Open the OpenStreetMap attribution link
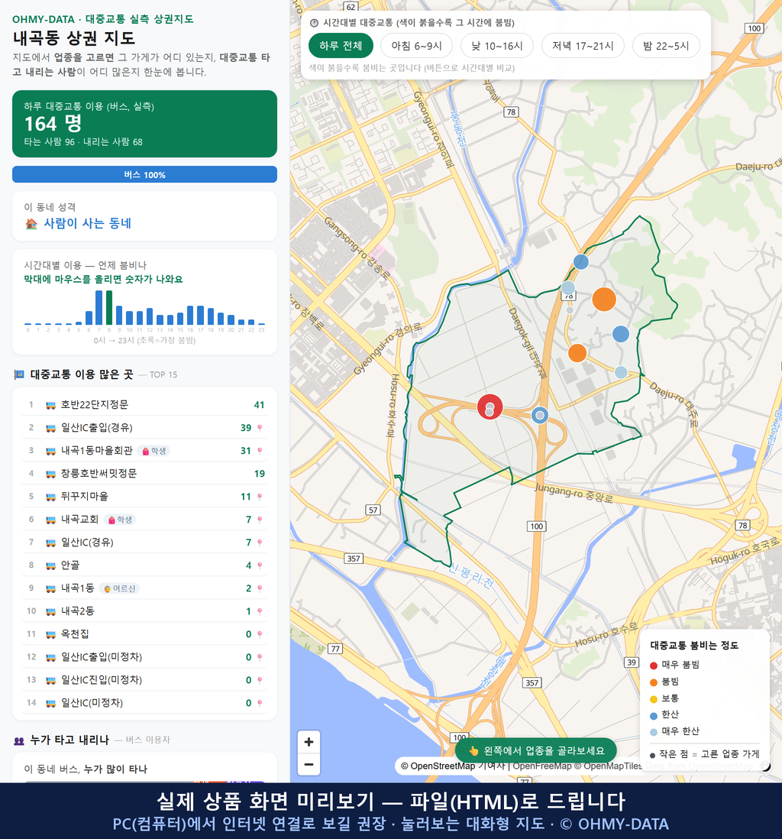Image resolution: width=782 pixels, height=839 pixels. click(438, 766)
